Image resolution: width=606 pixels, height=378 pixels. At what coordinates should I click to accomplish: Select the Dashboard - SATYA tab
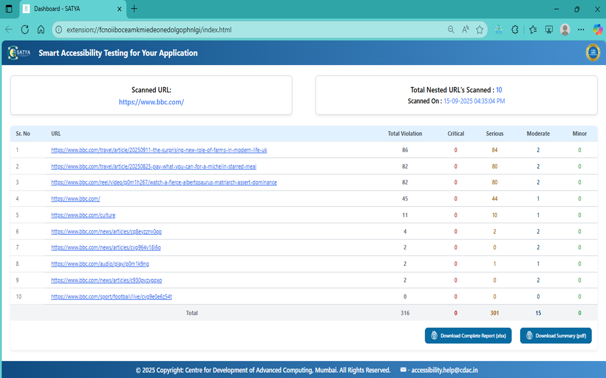tap(72, 9)
